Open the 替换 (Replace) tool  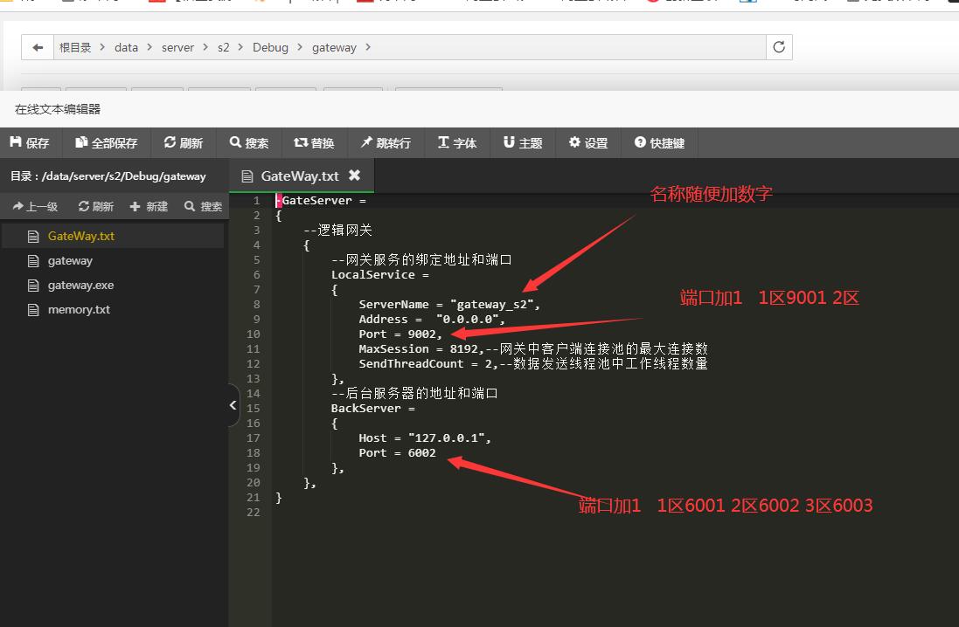coord(314,141)
